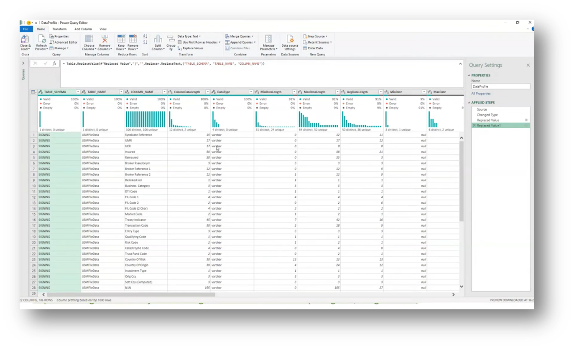Click Enter Data in the New Query group
Viewport: 574px width, 349px height.
tap(313, 48)
